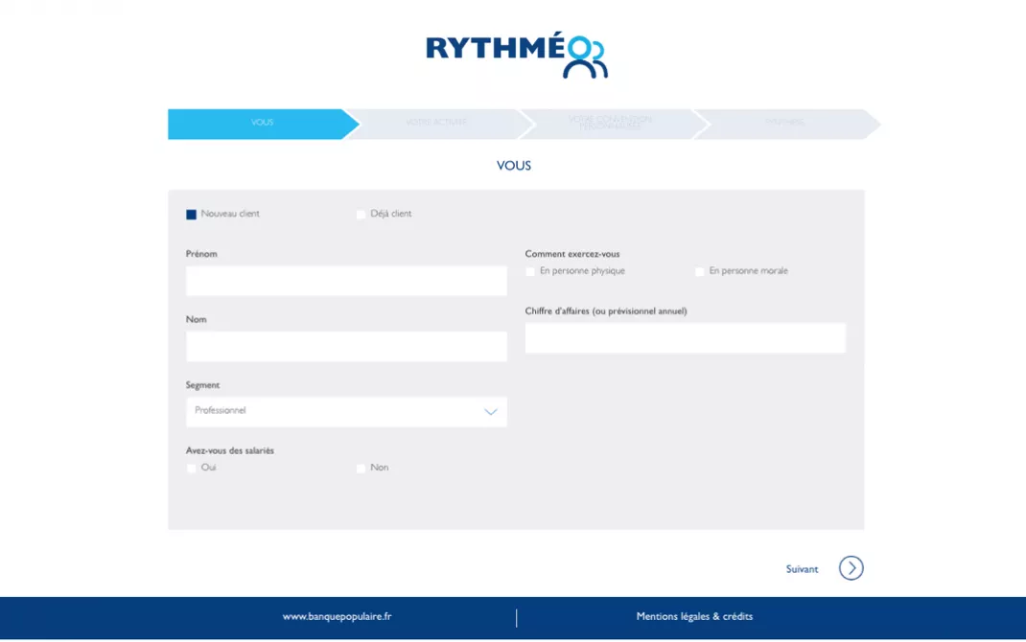Go to the VOUS step tab
The height and width of the screenshot is (642, 1026).
coord(263,124)
